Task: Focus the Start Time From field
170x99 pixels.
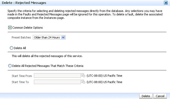Action: coord(57,76)
